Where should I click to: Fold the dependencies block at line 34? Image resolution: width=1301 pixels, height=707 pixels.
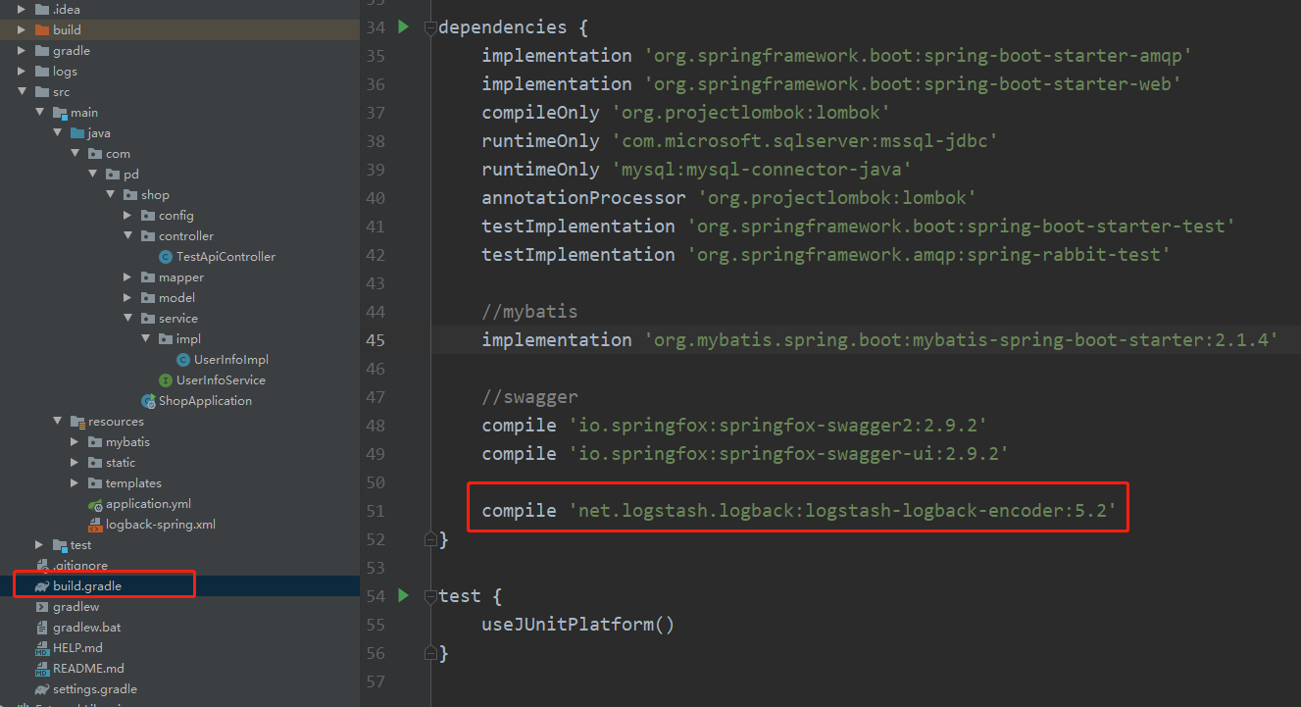(429, 27)
